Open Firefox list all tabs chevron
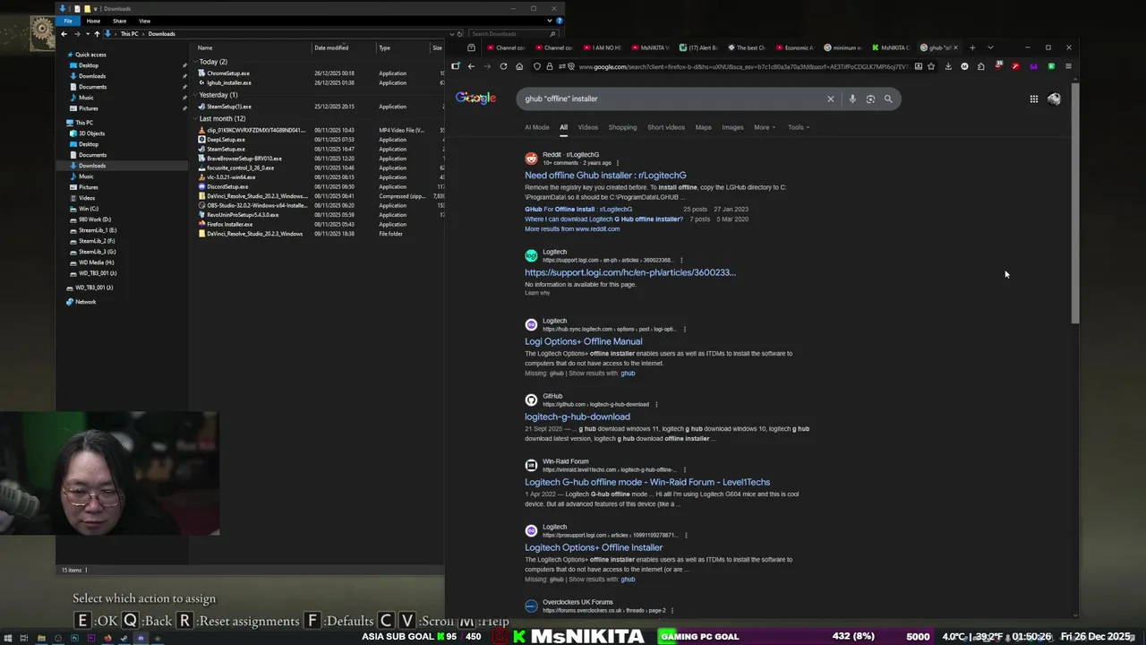Screen dimensions: 1146x645 tap(990, 47)
